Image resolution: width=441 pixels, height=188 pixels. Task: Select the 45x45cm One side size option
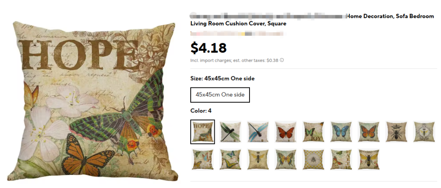(220, 95)
